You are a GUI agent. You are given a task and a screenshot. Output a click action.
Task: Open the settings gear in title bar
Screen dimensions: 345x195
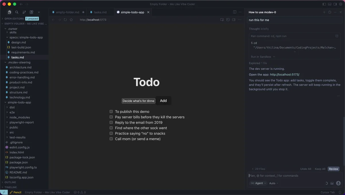click(341, 4)
